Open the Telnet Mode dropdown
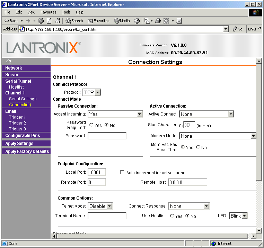This screenshot has height=248, width=264. 100,206
